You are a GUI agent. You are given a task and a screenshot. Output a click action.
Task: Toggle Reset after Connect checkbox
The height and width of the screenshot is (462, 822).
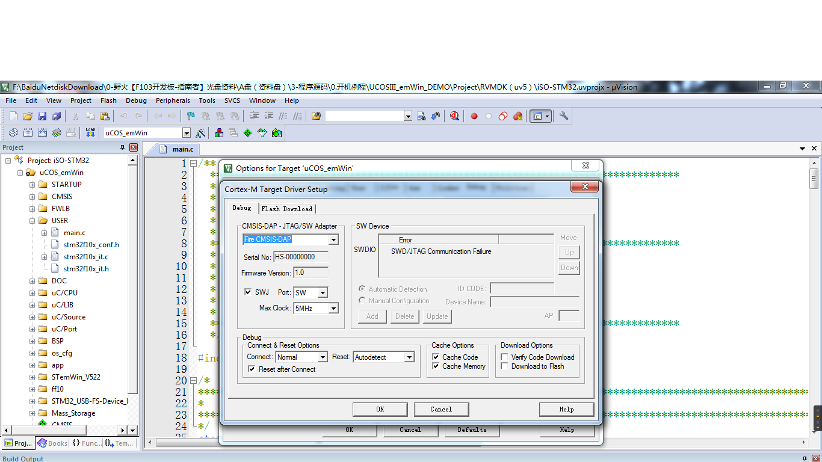point(252,369)
